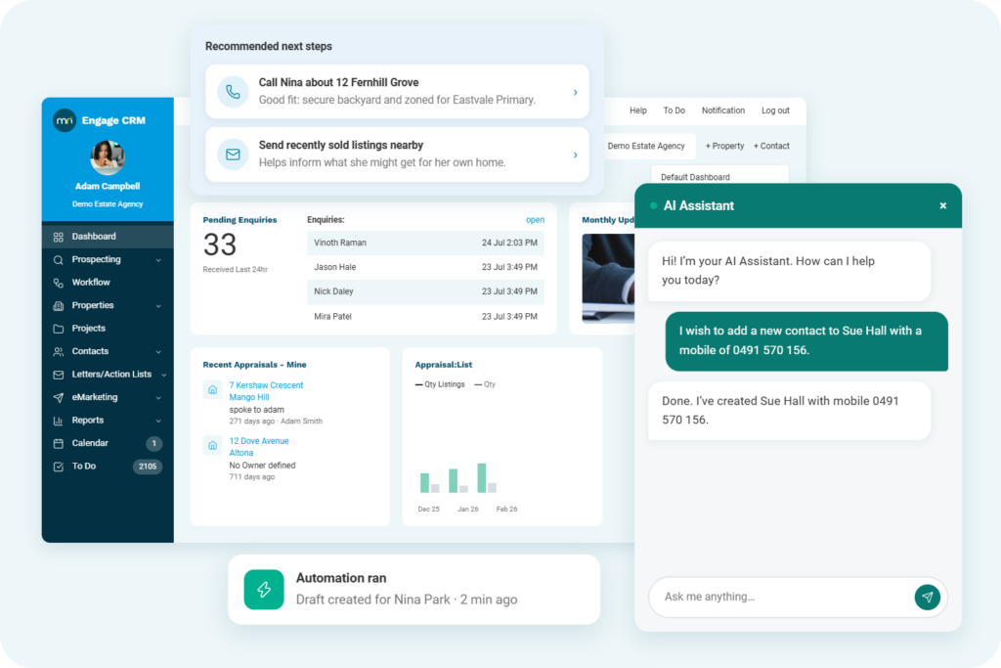Click the Contacts people icon
Viewport: 1001px width, 668px height.
coord(58,352)
